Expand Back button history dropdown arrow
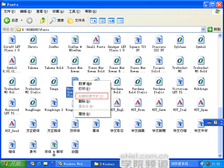224x168 pixels. tap(22, 20)
